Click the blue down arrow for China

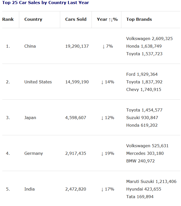[103, 46]
